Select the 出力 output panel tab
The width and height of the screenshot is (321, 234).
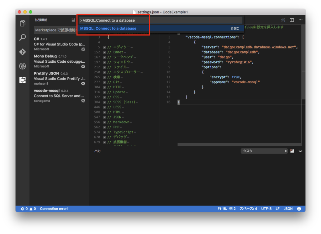click(97, 151)
